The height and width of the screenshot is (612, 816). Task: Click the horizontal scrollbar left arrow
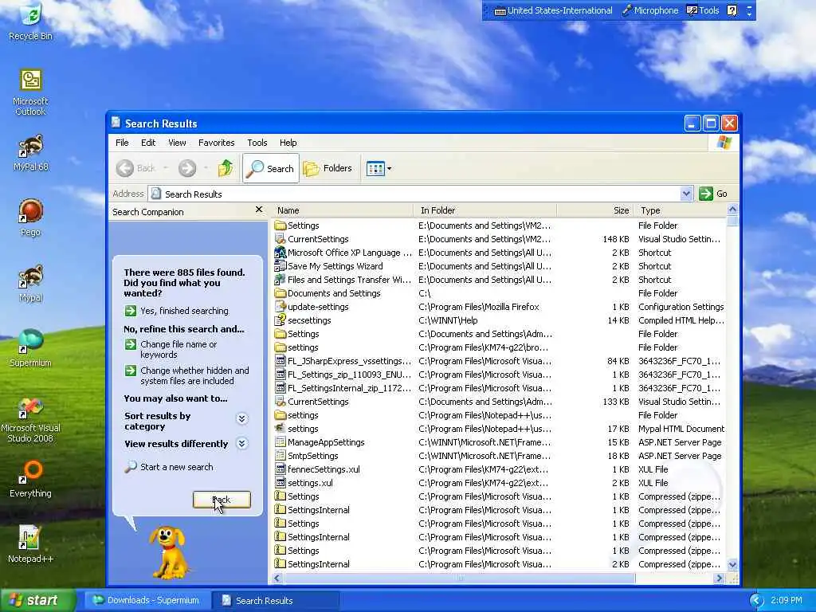click(277, 578)
